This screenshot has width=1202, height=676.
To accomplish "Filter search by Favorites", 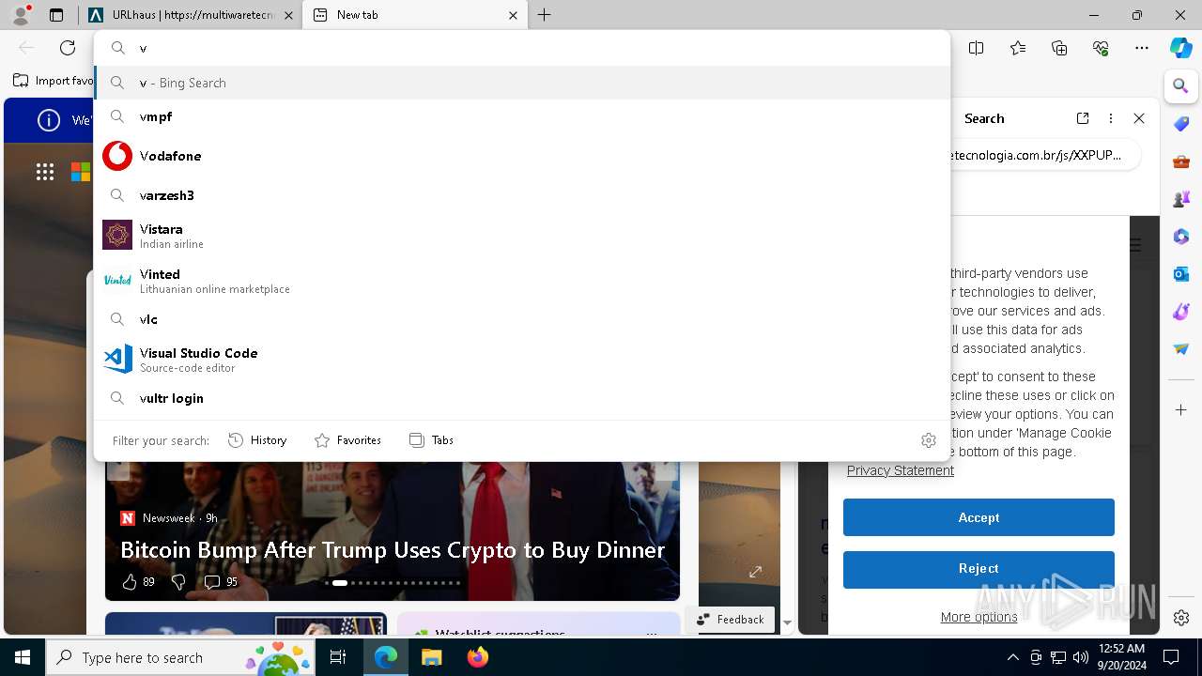I will (x=347, y=440).
